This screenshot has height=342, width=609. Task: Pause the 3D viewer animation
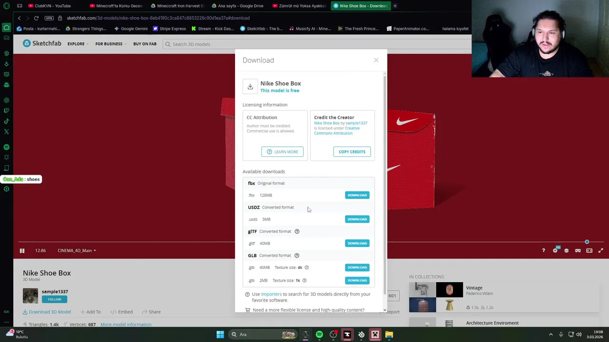(22, 250)
